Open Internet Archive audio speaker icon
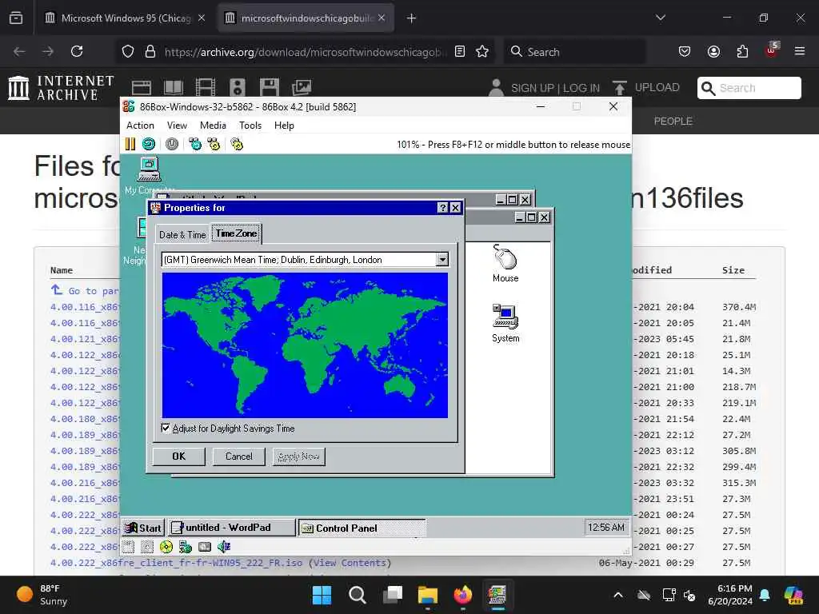The width and height of the screenshot is (819, 614). (x=237, y=87)
